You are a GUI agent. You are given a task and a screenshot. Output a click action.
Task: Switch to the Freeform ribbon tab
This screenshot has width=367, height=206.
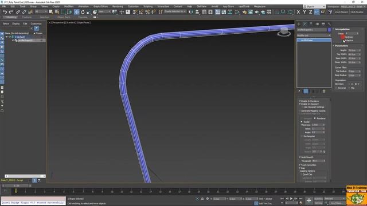pos(27,17)
